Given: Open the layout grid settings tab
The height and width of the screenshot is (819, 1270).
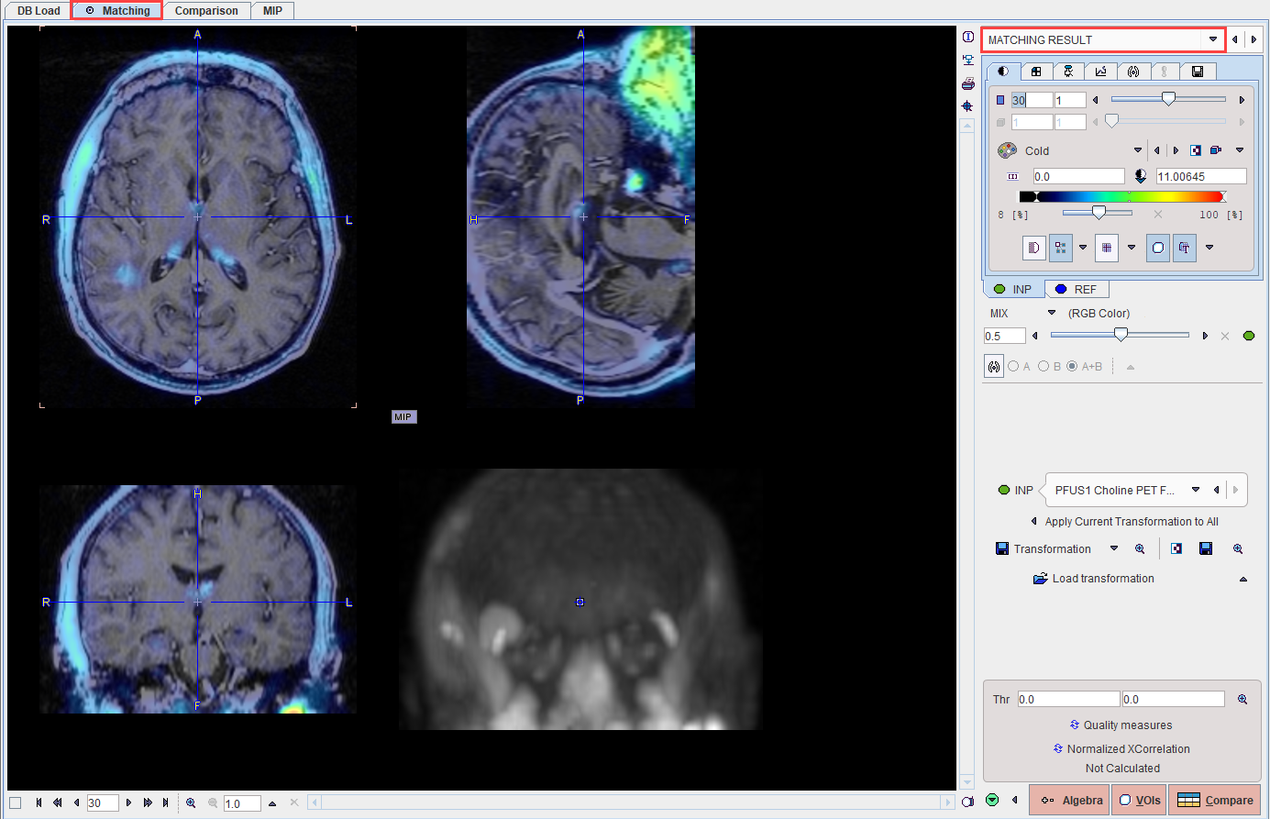Looking at the screenshot, I should (1036, 72).
